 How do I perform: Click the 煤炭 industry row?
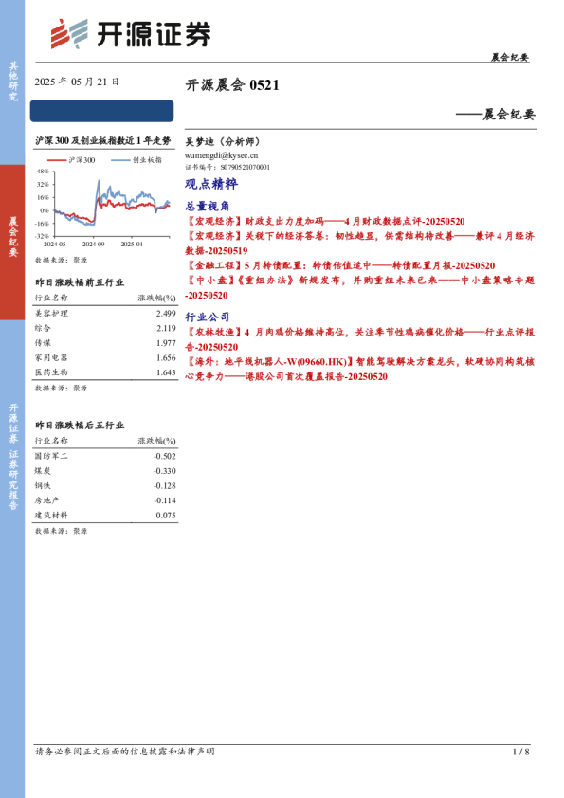[x=105, y=471]
